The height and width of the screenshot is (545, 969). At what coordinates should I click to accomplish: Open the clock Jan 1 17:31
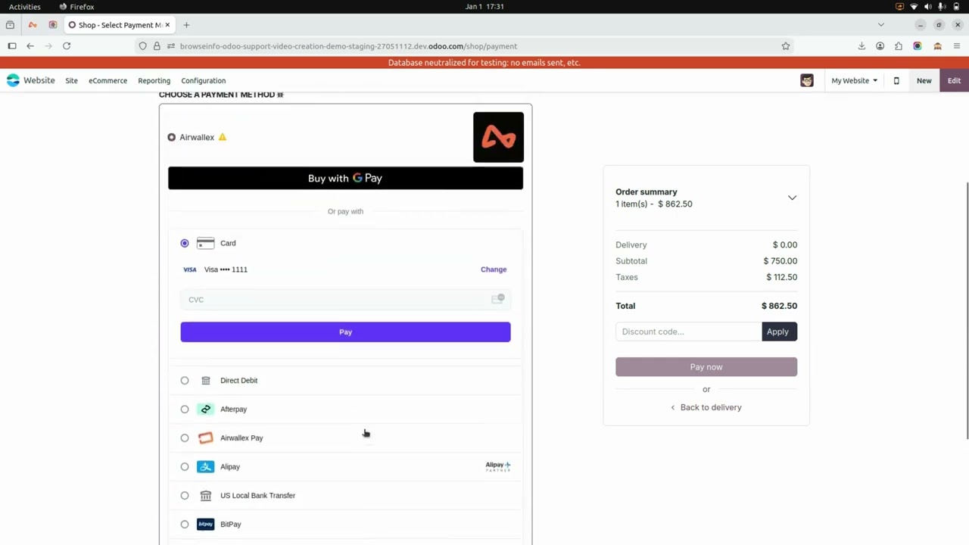click(484, 7)
